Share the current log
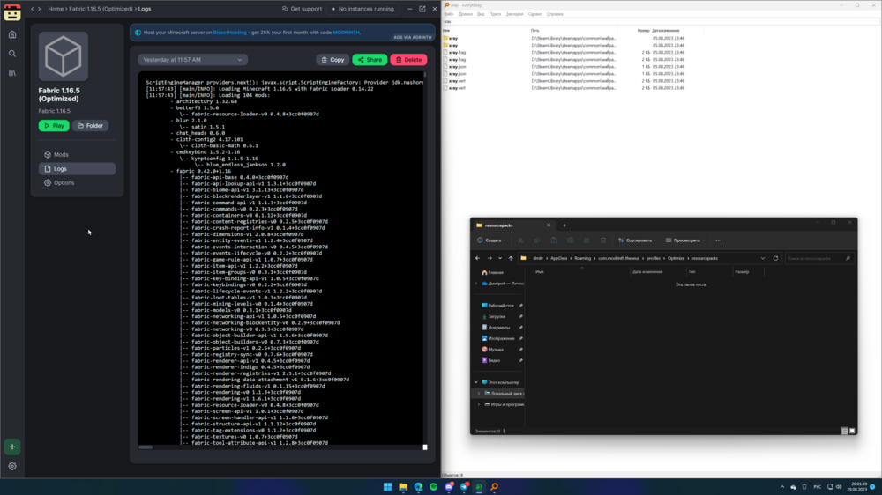The height and width of the screenshot is (495, 882). coord(370,60)
